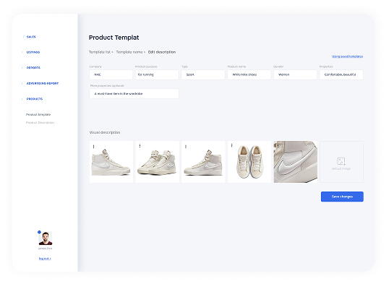Click the log out link
Screen dimensions: 389x284
coord(45,259)
